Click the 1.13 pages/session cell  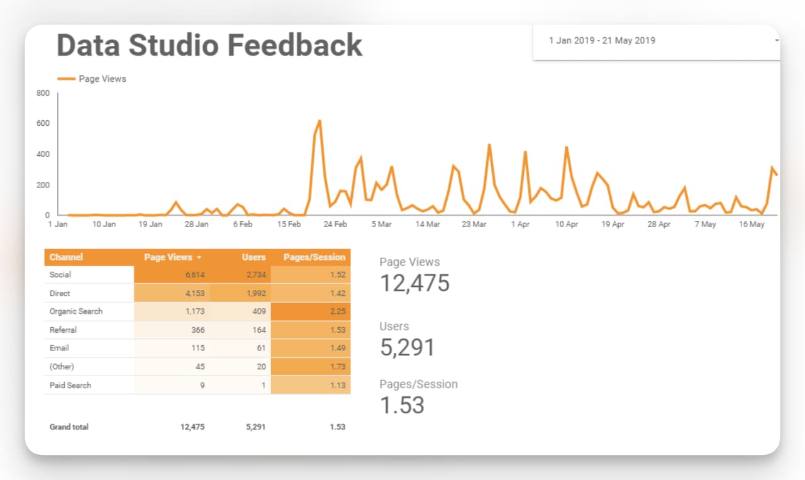click(x=311, y=385)
